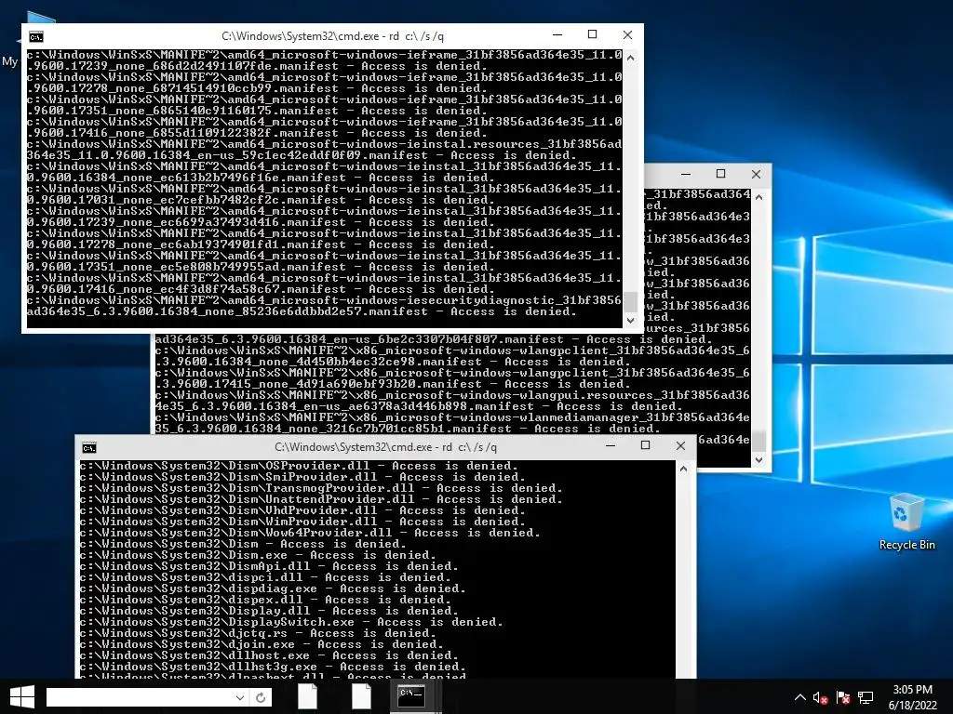Open the Recycle Bin desktop icon

click(906, 522)
